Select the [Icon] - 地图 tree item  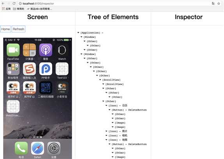click(118, 140)
